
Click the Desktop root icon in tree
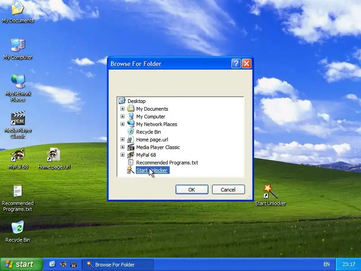(x=122, y=101)
